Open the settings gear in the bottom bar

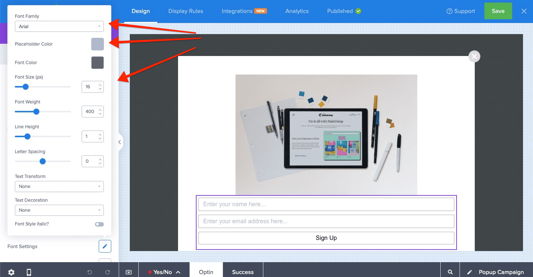pos(11,272)
